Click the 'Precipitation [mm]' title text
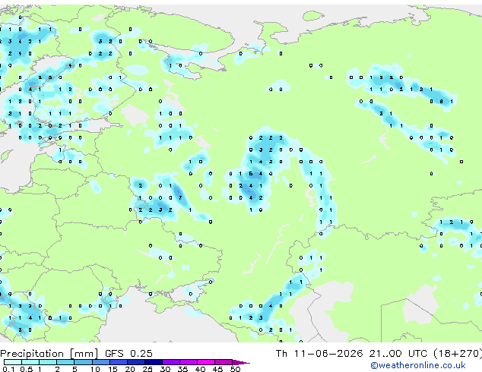This screenshot has width=482, height=372. [x=49, y=354]
